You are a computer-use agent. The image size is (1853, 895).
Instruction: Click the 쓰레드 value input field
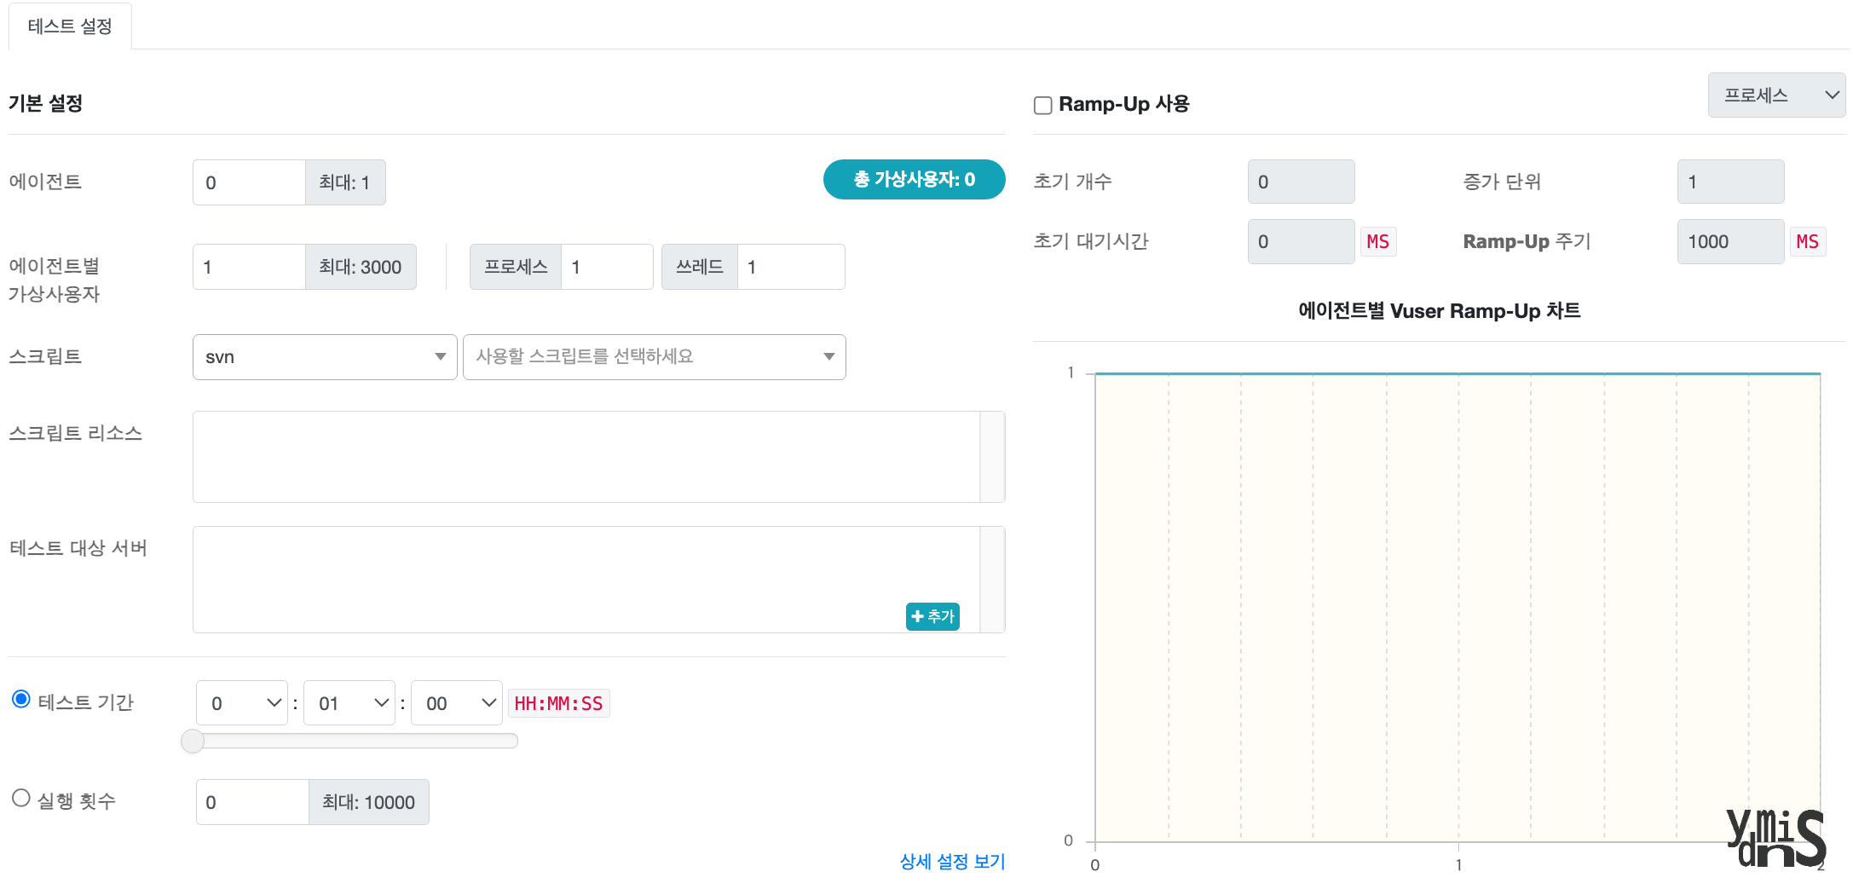pyautogui.click(x=790, y=267)
